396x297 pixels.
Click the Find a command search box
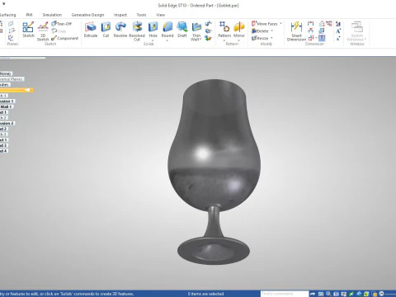click(284, 294)
